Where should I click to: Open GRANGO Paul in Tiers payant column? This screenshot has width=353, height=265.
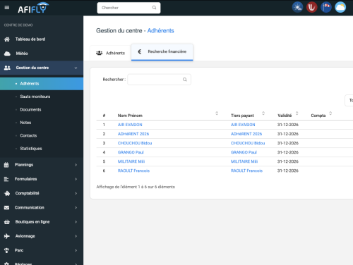[x=244, y=152]
